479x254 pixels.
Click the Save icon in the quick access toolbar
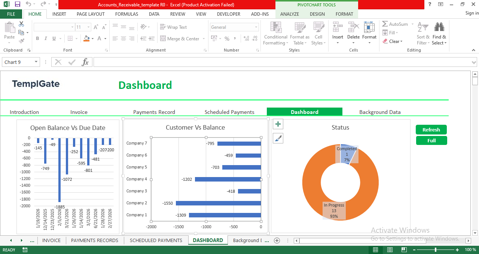[18, 4]
